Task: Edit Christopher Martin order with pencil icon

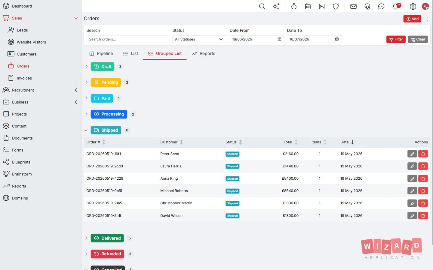Action: (412, 203)
